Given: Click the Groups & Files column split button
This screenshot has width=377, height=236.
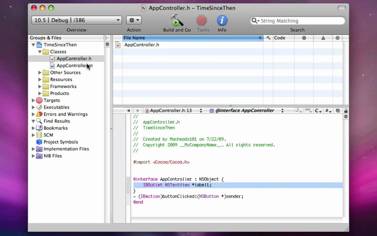Looking at the screenshot, I should (107, 38).
